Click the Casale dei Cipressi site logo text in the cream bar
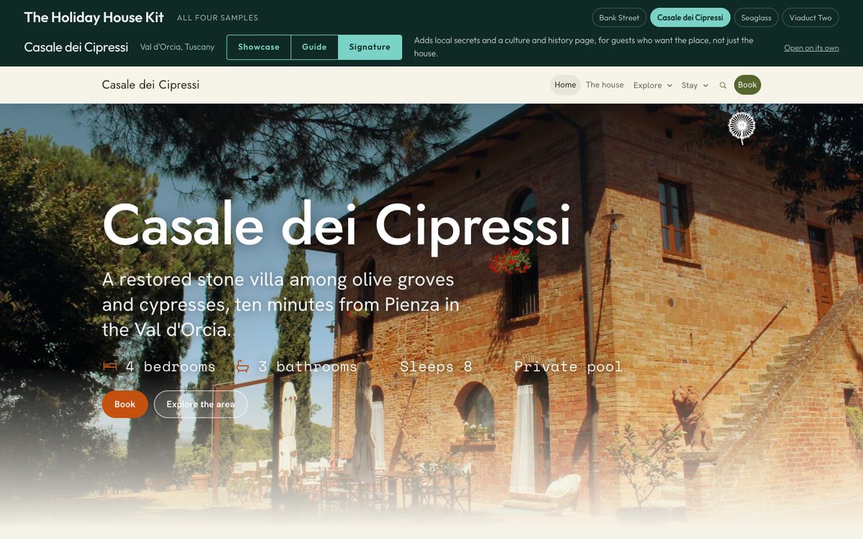 point(151,85)
